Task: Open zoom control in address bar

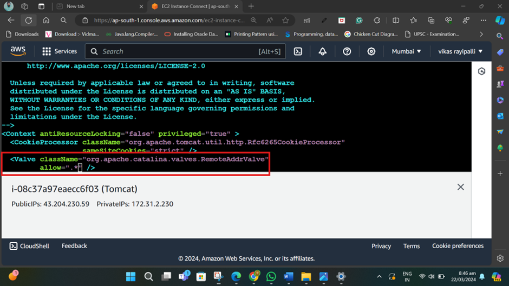Action: pyautogui.click(x=253, y=21)
